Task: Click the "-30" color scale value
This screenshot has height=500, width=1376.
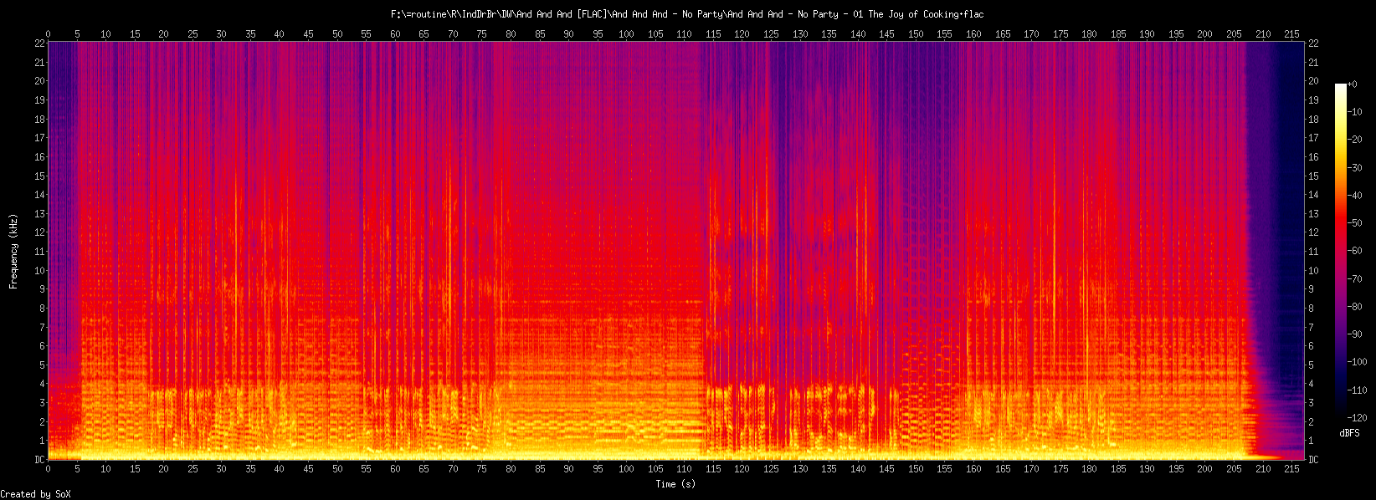Action: click(x=1354, y=168)
